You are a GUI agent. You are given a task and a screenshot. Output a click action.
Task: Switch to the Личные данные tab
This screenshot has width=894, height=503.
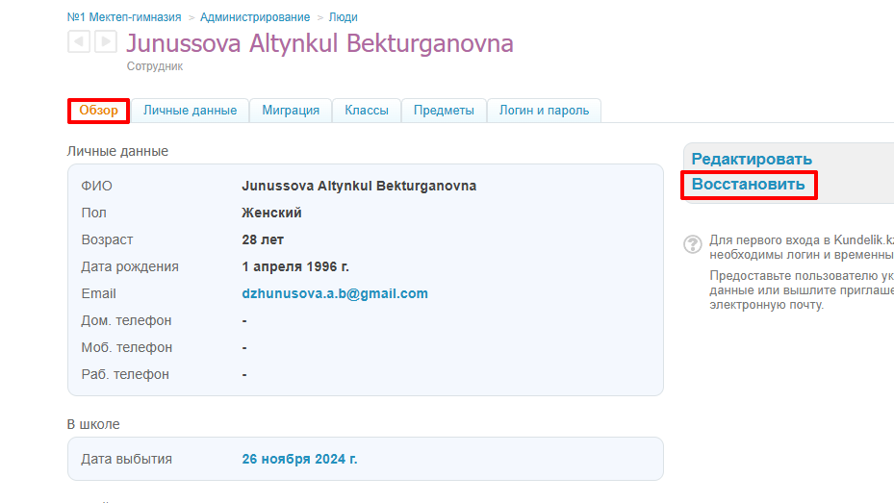[x=190, y=111]
